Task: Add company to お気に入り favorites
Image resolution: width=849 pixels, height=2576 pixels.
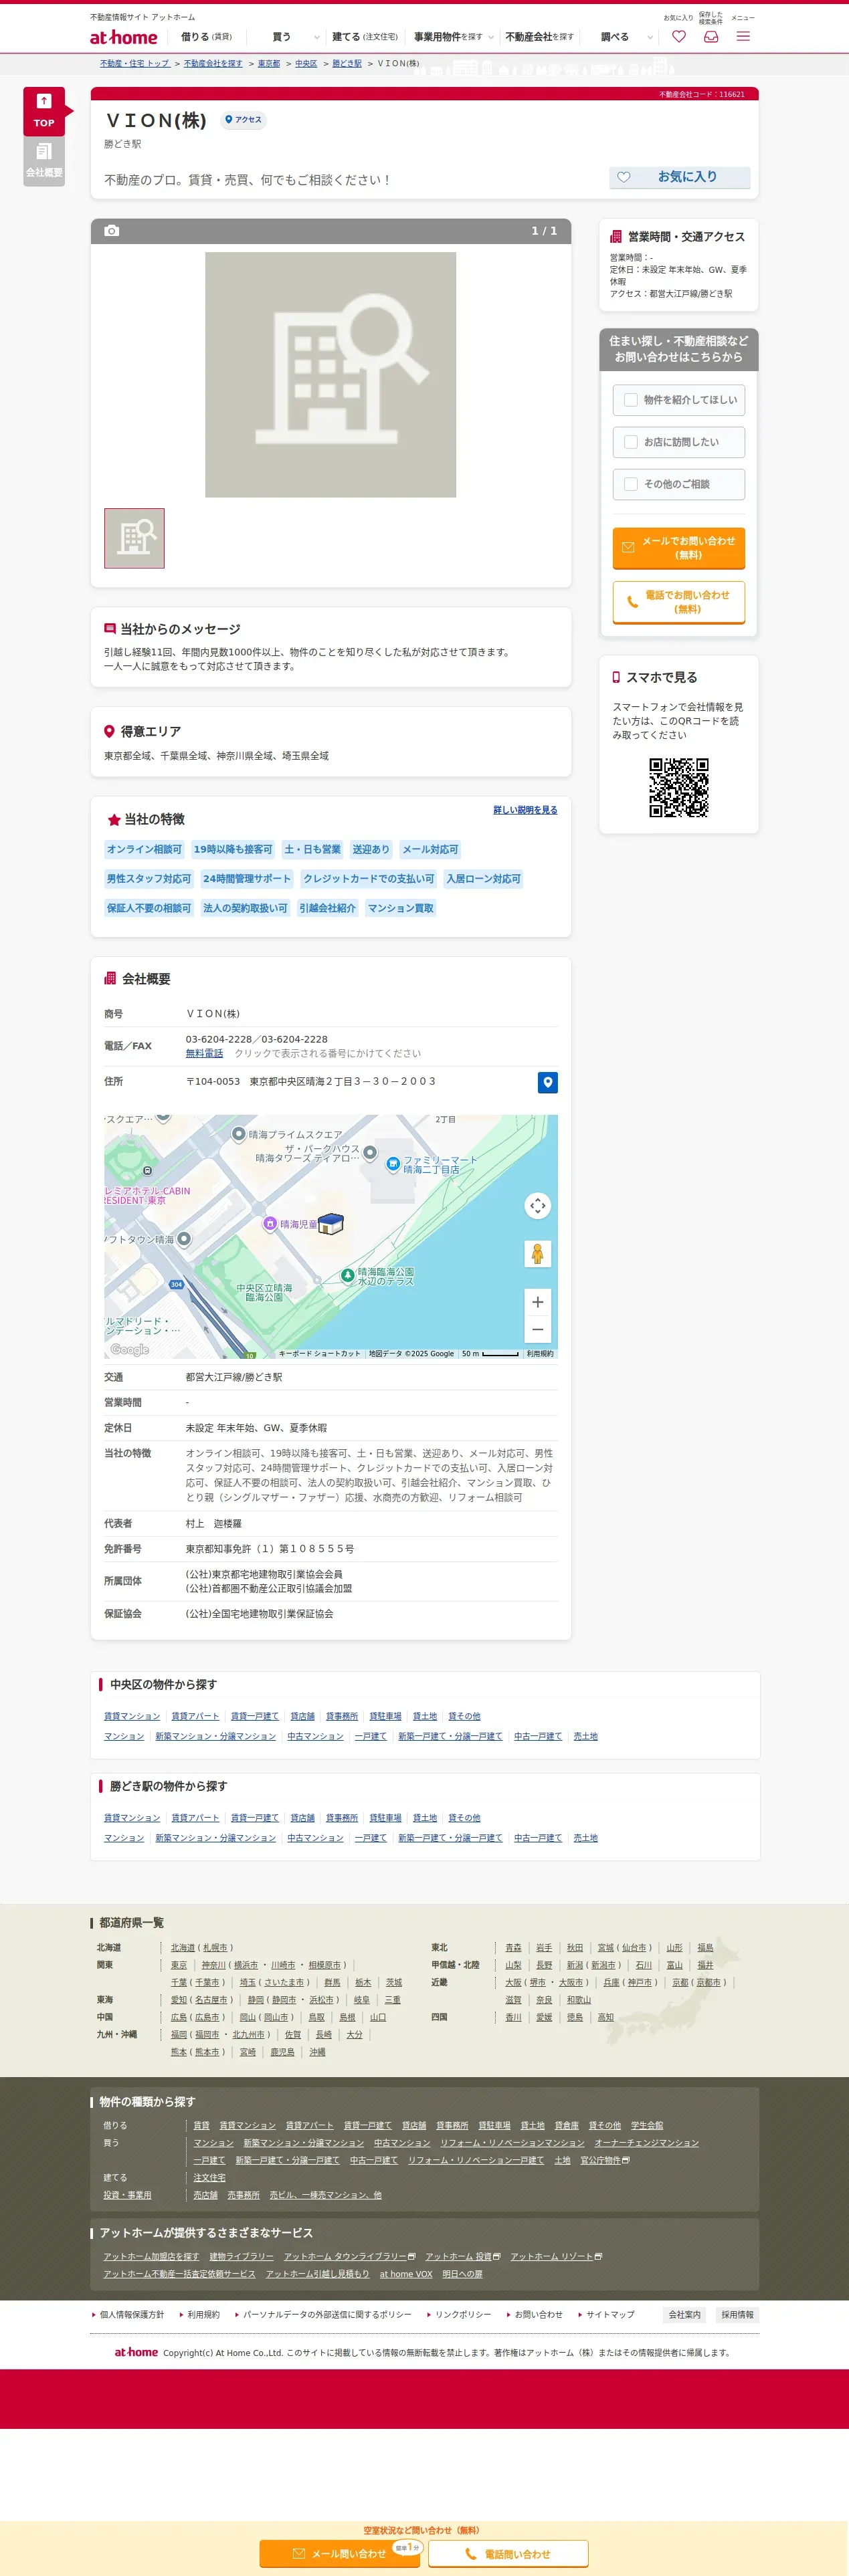Action: tap(679, 177)
